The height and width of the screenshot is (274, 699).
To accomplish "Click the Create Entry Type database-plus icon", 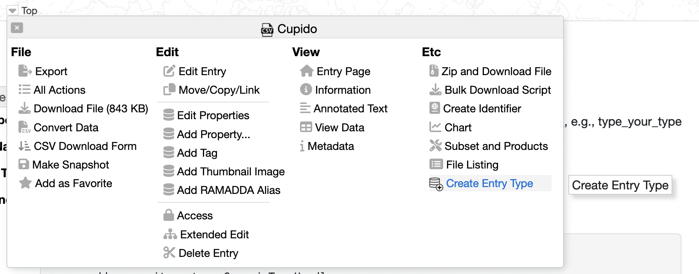I will (436, 184).
